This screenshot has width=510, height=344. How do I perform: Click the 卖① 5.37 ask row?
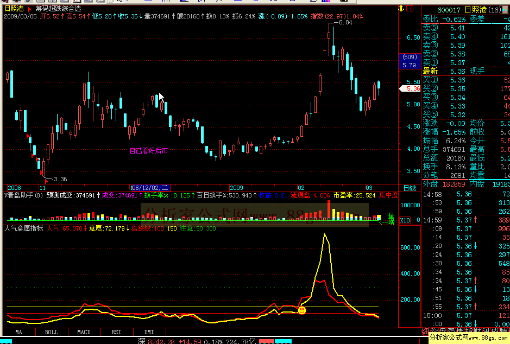click(466, 62)
